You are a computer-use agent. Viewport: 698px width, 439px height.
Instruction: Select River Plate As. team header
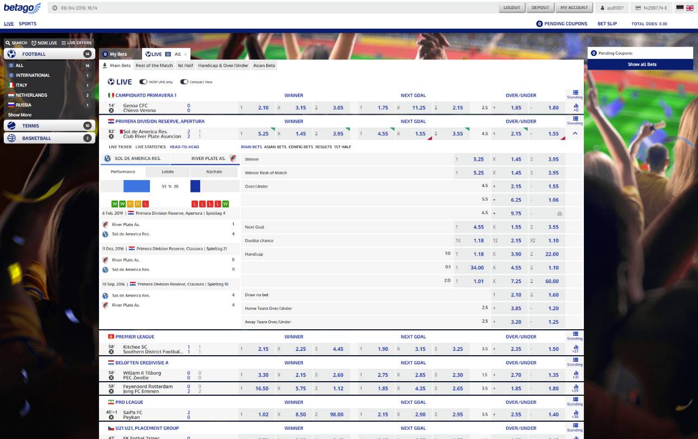pos(205,158)
